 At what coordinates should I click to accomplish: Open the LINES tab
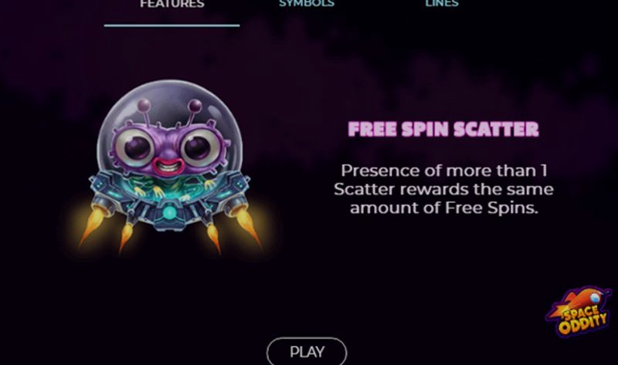tap(441, 4)
